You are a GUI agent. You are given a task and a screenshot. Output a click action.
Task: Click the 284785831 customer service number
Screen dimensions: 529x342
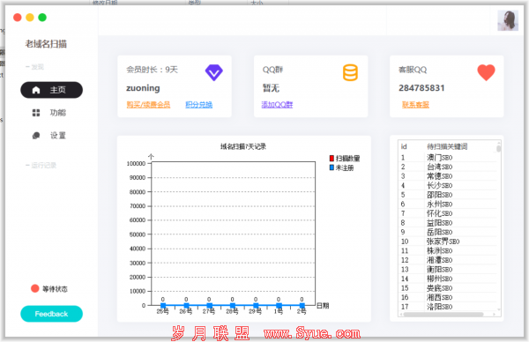click(x=421, y=88)
